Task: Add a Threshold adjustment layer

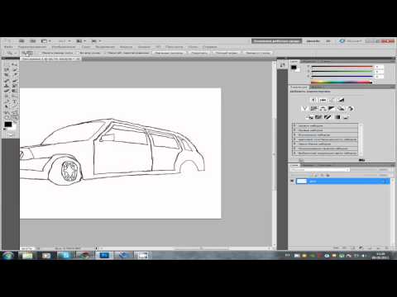Action: point(328,117)
